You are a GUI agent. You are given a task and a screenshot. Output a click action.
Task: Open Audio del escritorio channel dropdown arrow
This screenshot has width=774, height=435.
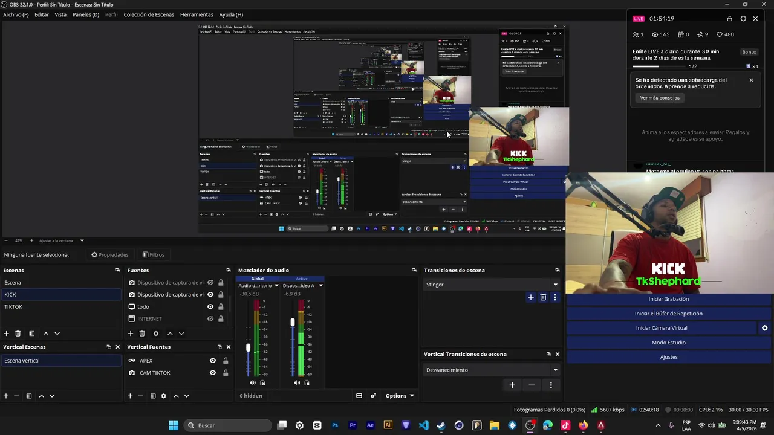tap(276, 286)
